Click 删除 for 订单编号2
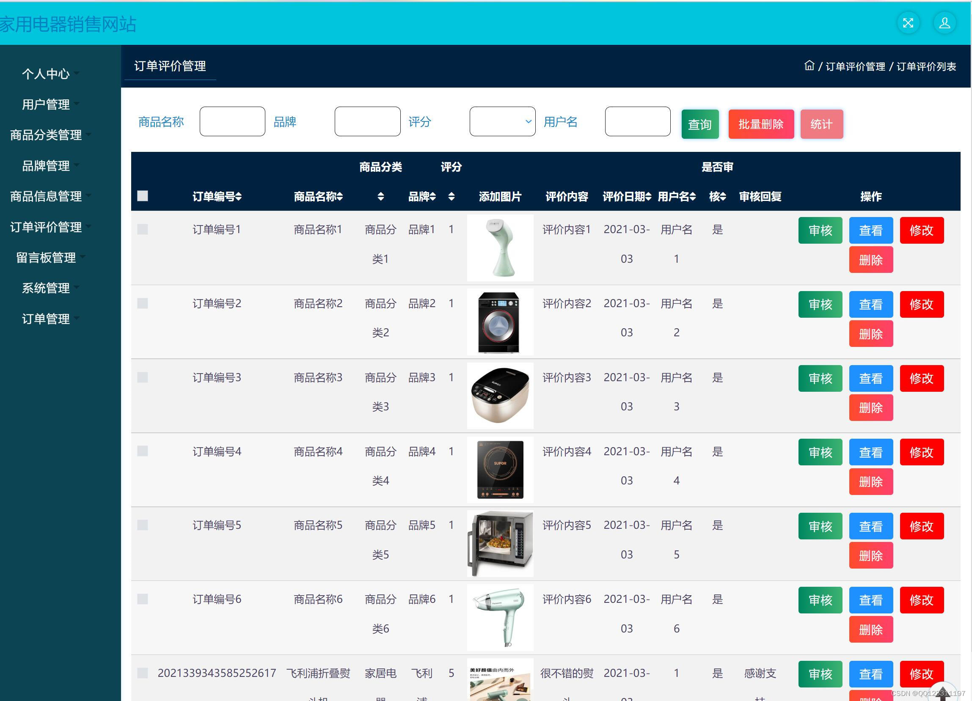This screenshot has width=972, height=701. [870, 333]
